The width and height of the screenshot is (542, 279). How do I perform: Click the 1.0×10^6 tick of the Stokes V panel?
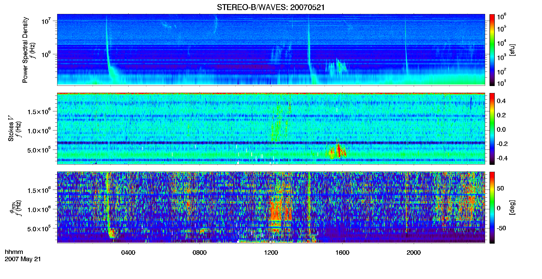pos(39,130)
